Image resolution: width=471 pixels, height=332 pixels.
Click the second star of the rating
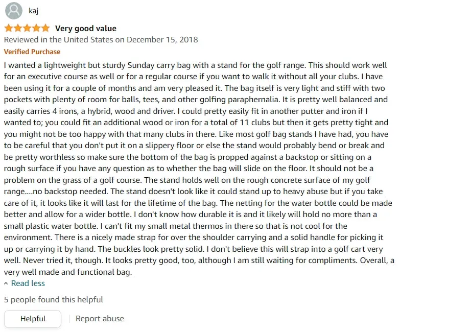(18, 28)
